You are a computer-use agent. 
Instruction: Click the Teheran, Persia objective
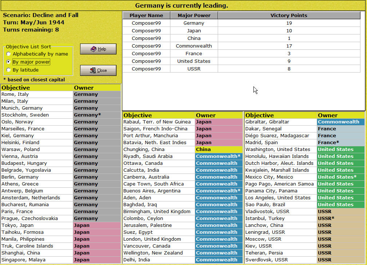point(281,253)
